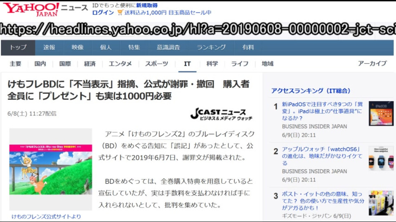Open the 科学 category

pyautogui.click(x=212, y=64)
